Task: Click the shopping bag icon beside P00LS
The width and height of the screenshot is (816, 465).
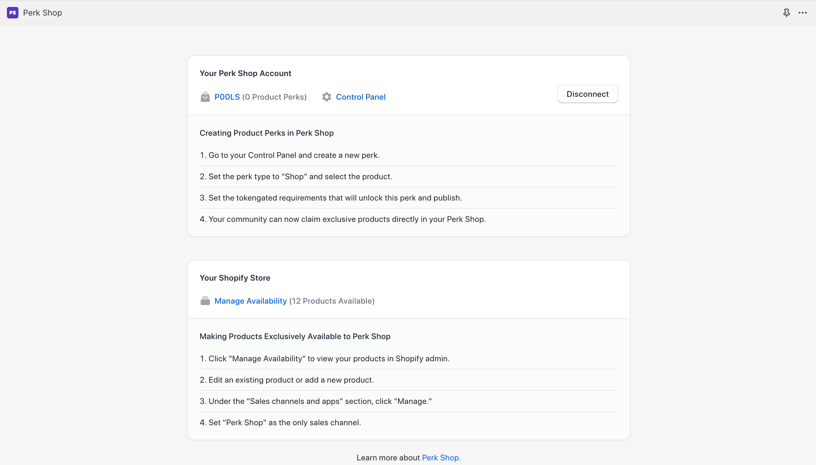Action: pos(205,97)
